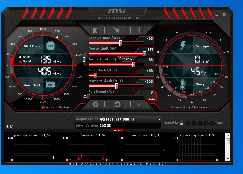Click the Fan Speed slider handle
The height and width of the screenshot is (174, 243).
tap(89, 97)
